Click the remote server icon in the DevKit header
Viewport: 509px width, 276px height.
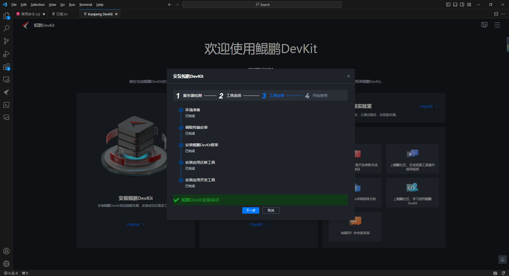coord(484,25)
